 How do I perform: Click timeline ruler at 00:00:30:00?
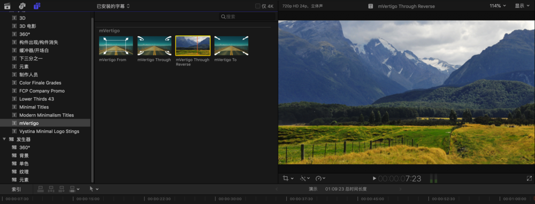pos(230,199)
